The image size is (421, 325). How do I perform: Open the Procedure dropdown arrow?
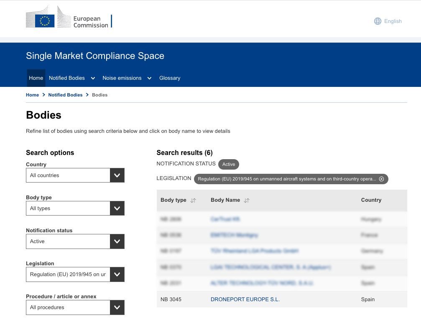point(117,307)
